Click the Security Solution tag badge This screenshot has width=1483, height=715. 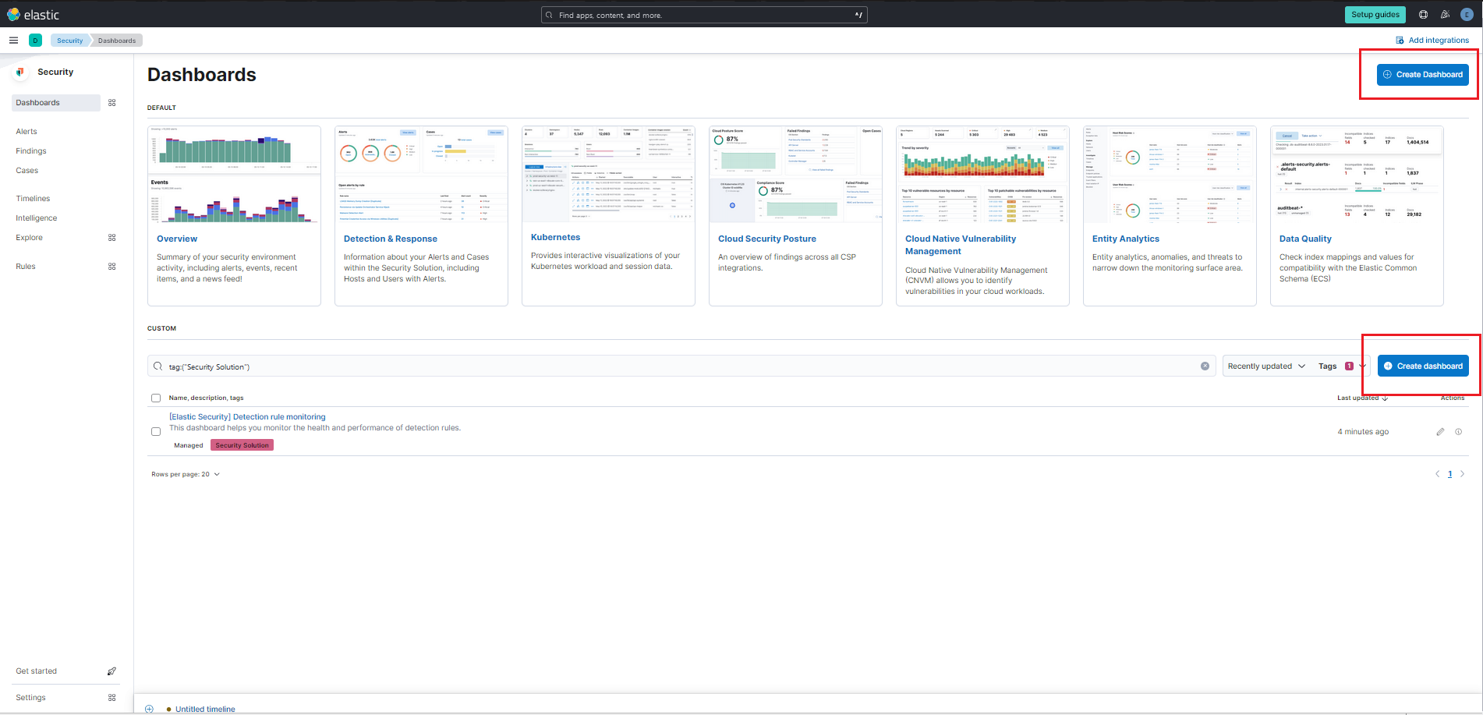click(x=242, y=445)
